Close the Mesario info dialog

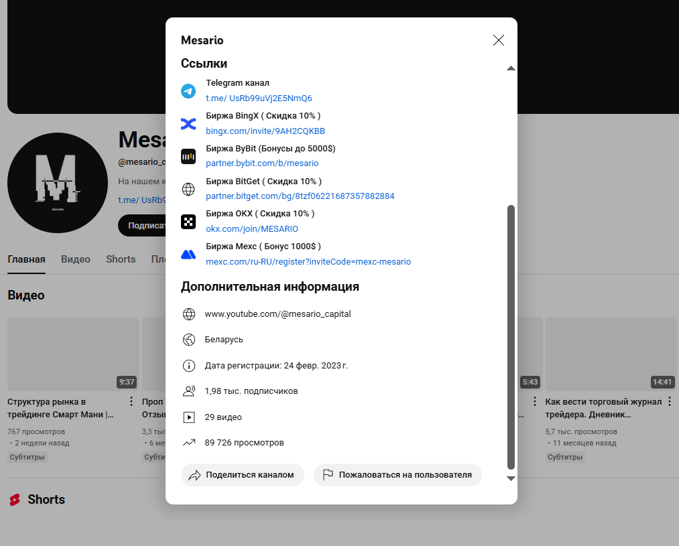[x=498, y=40]
